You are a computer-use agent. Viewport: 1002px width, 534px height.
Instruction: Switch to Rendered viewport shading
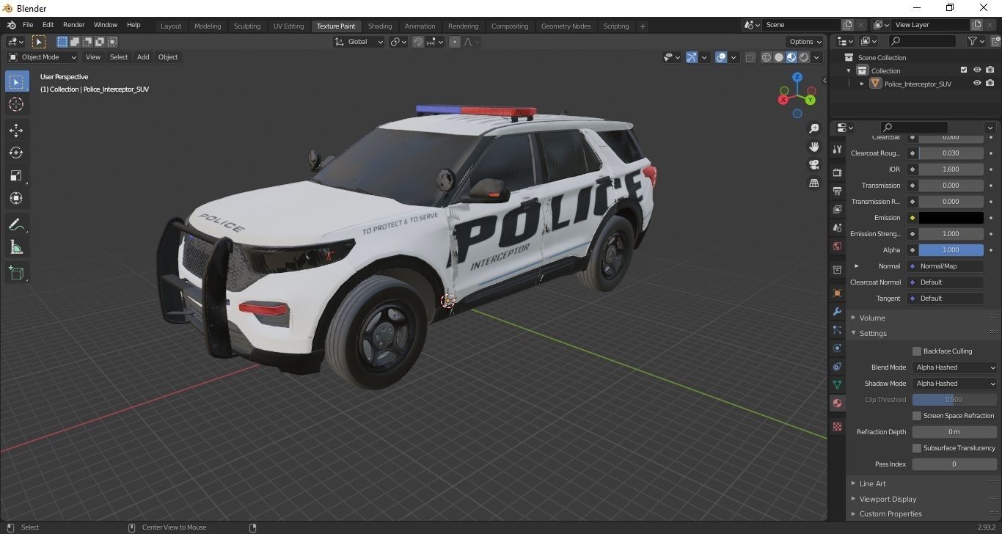[x=804, y=57]
